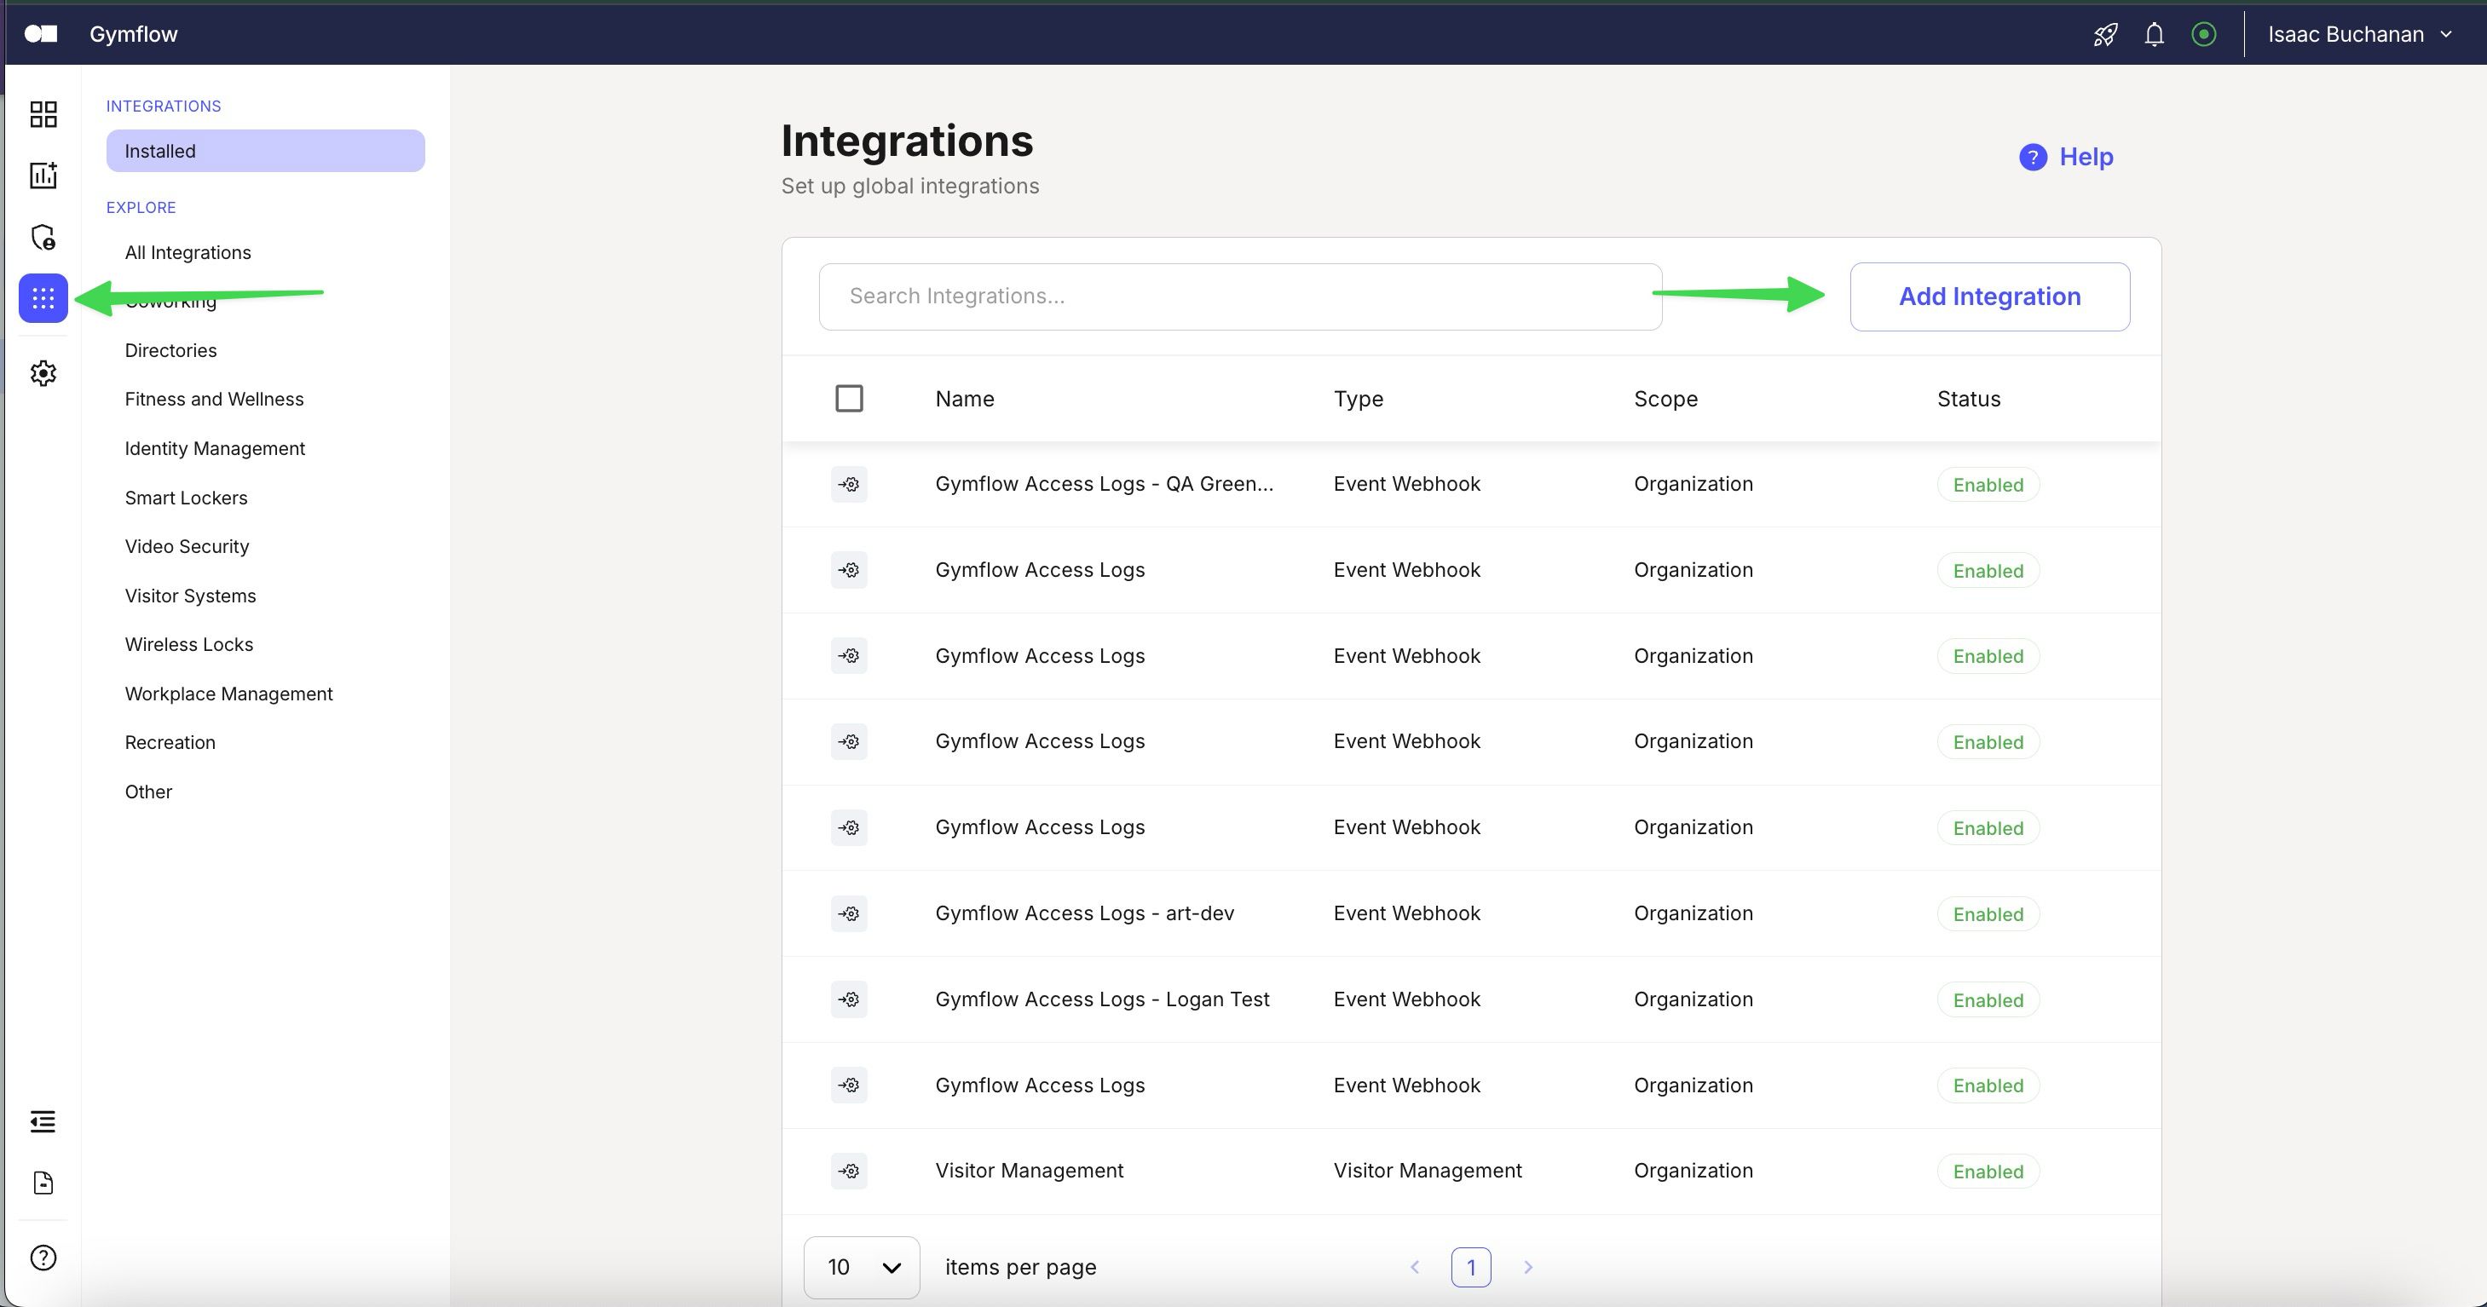
Task: Open the dashboard grid icon in the left rail
Action: (43, 115)
